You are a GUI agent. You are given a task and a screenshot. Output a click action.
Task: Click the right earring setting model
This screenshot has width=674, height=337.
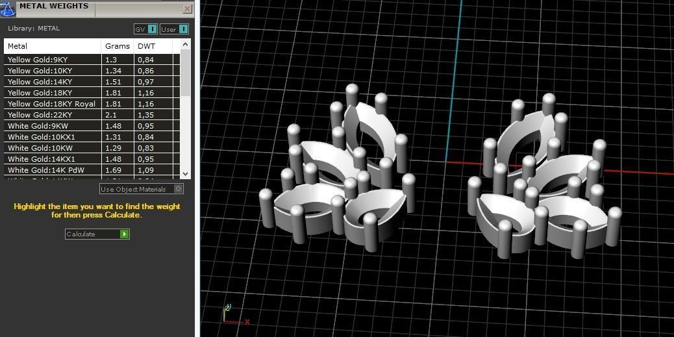pos(544,176)
